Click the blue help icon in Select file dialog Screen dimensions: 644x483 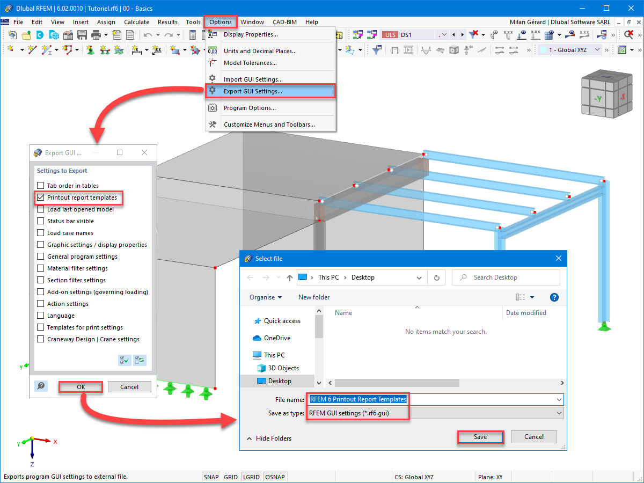555,297
